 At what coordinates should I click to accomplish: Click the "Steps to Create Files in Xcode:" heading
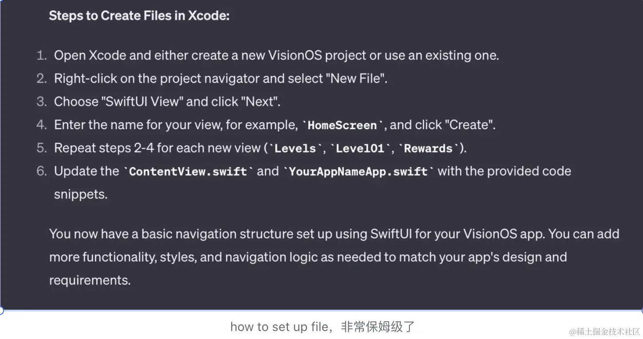[x=139, y=16]
